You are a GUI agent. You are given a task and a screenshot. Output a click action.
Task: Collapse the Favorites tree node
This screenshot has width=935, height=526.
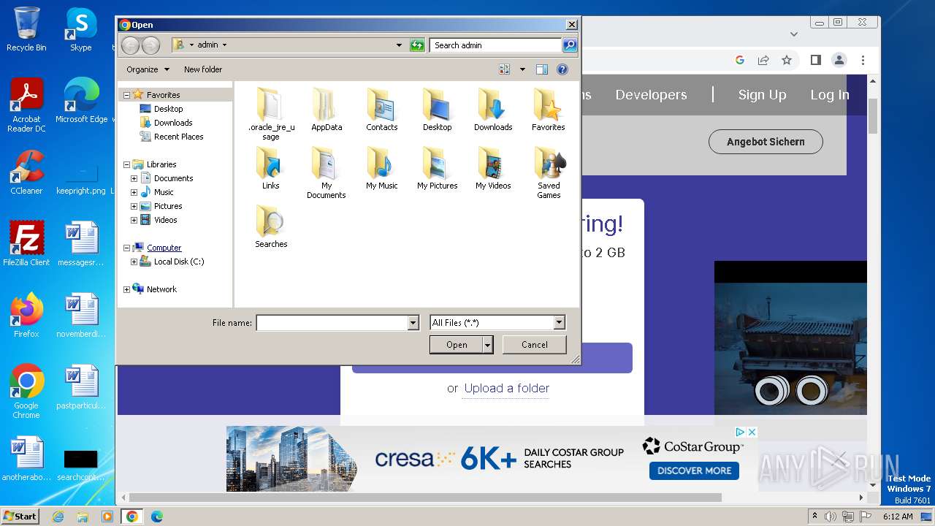126,95
